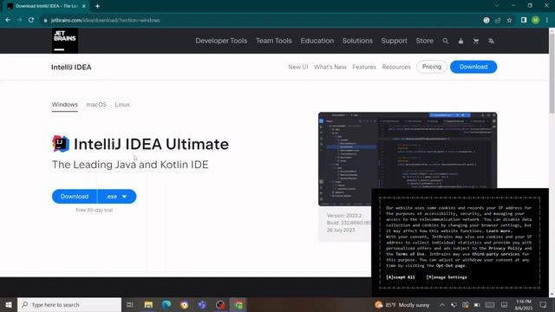
Task: Open Task View on the taskbar
Action: click(x=130, y=304)
